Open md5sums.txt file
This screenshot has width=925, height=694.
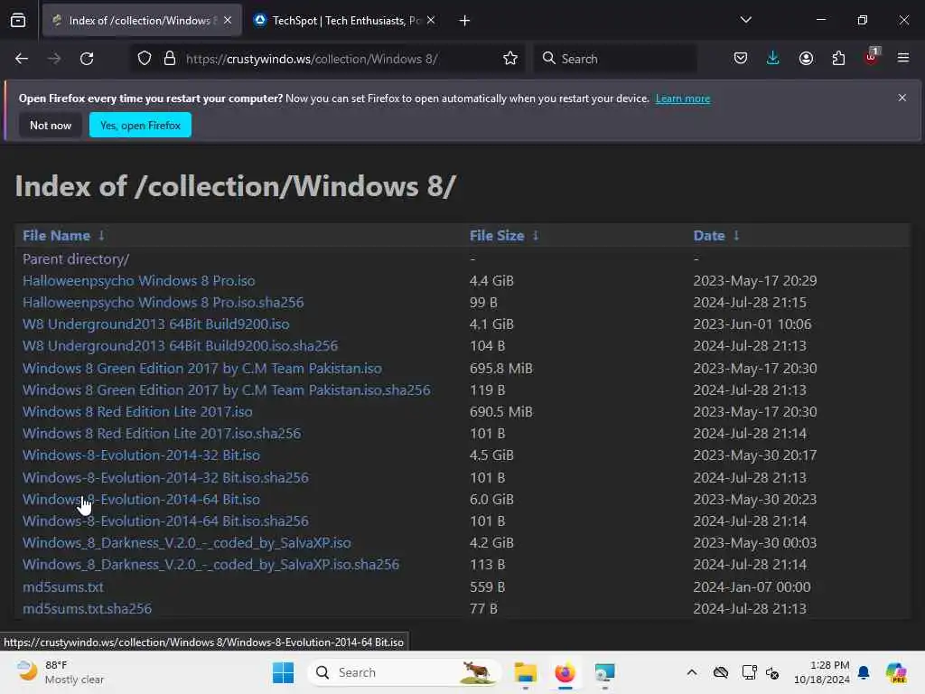coord(63,587)
